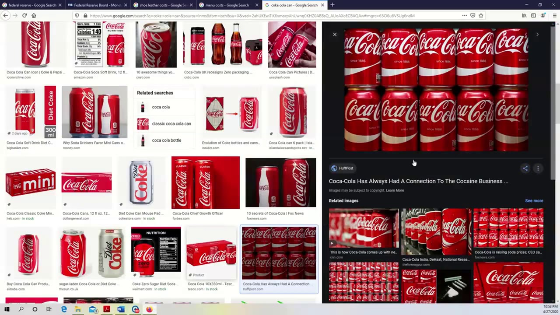This screenshot has width=560, height=315.
Task: Open 10 secrets of Coca-Cola Fox News image
Action: point(281,182)
